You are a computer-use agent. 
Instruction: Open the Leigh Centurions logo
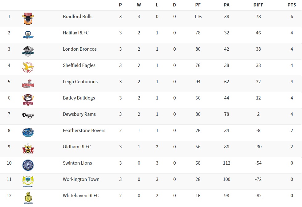coord(28,84)
